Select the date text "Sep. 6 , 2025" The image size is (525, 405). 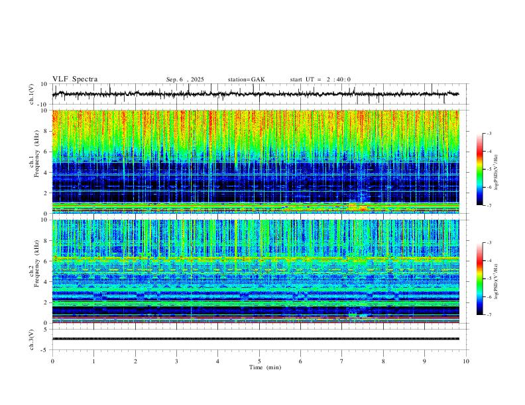185,79
